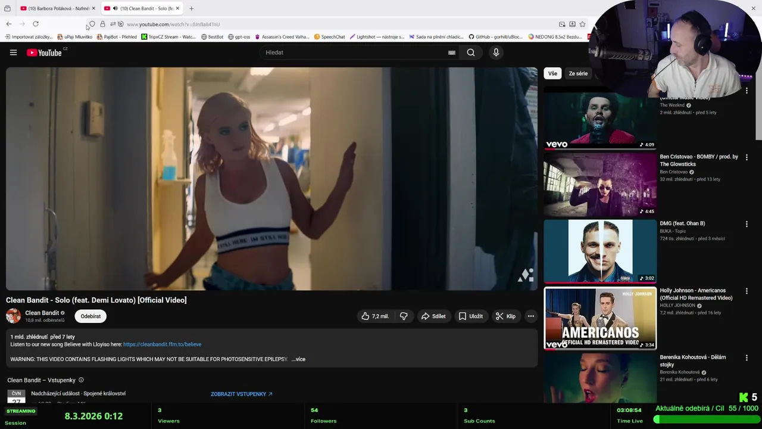Viewport: 762px width, 429px height.
Task: Close the Clean Bandit - Solo tab
Action: 177,8
